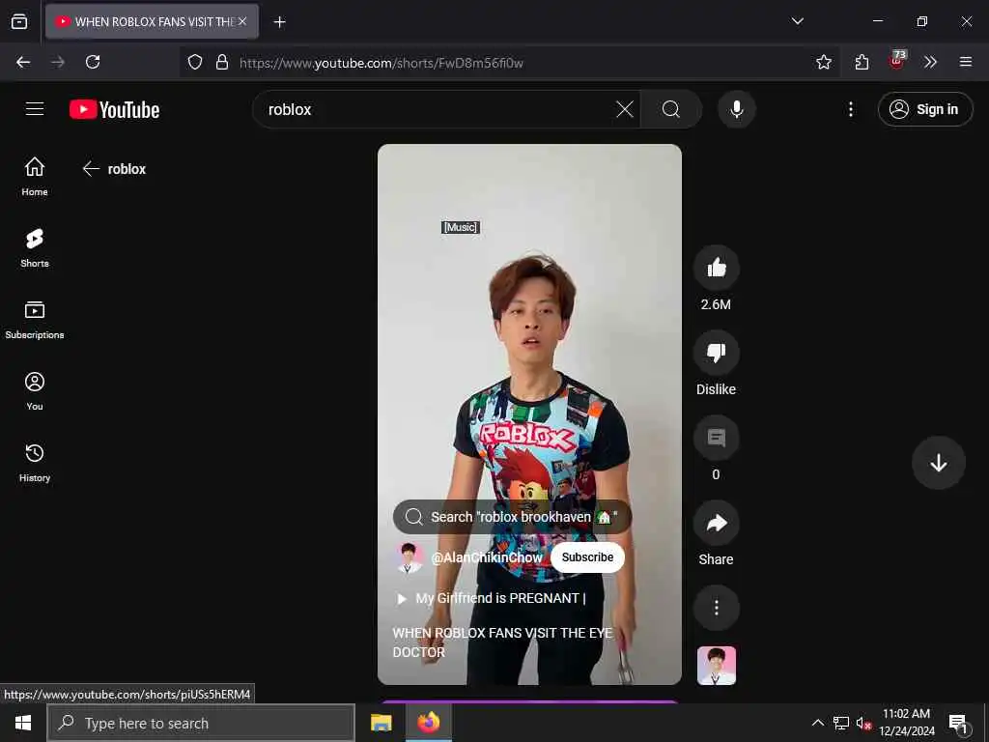
Task: Open the @AlanChikinChow channel link
Action: tap(487, 557)
